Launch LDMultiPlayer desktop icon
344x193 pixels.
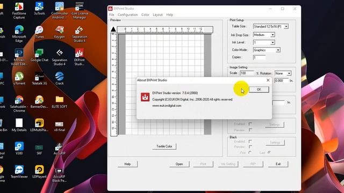39,125
